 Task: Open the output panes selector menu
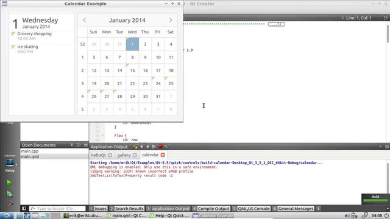tap(318, 209)
